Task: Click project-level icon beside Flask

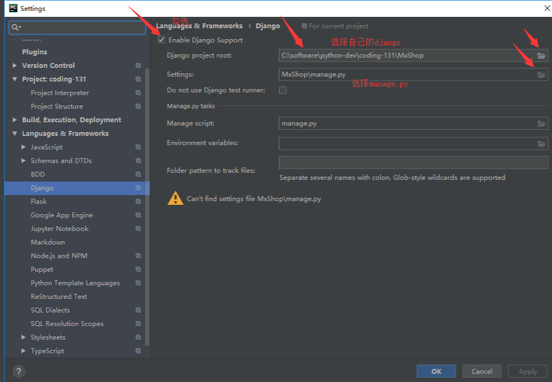Action: tap(138, 202)
